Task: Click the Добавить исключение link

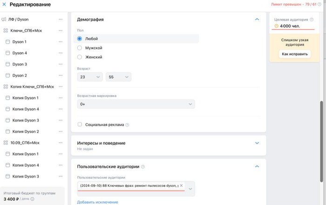Action: point(97,202)
